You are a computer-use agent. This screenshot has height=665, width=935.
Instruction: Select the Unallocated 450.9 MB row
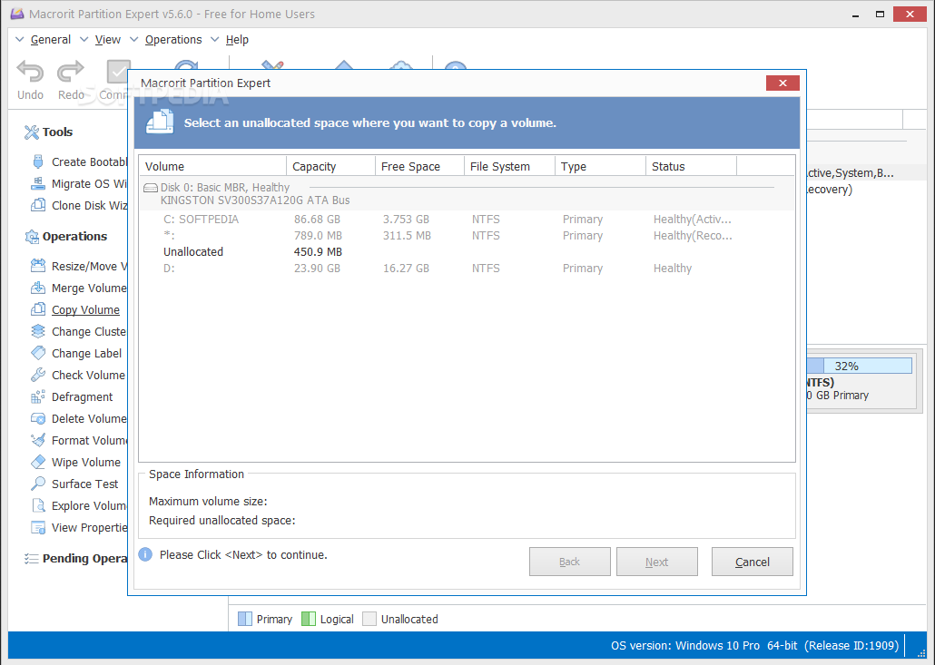tap(467, 252)
